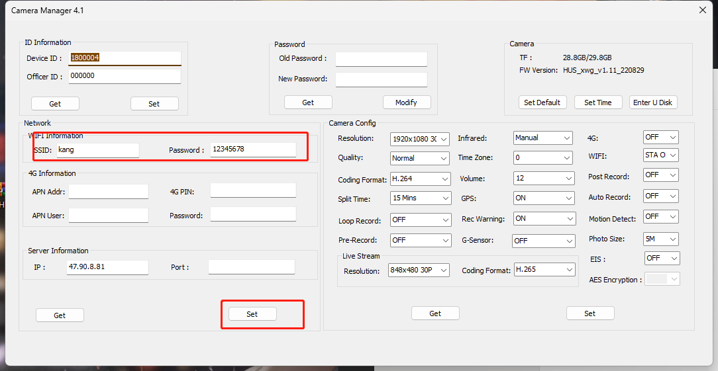Select the Old Password text field
The height and width of the screenshot is (371, 718).
click(381, 59)
